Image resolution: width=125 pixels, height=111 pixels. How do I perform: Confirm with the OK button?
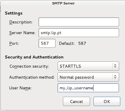coord(107,102)
